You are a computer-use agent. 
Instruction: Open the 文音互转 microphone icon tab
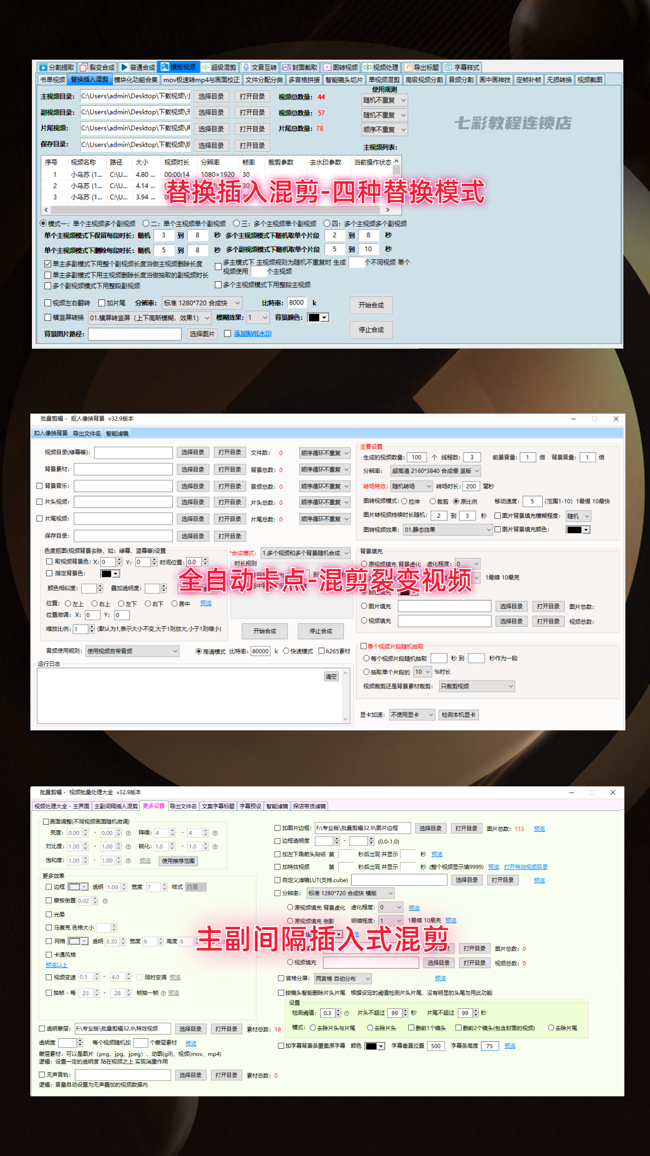pyautogui.click(x=260, y=68)
